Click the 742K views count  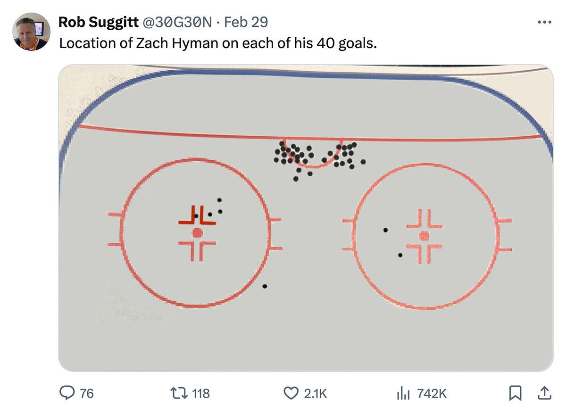coord(432,393)
